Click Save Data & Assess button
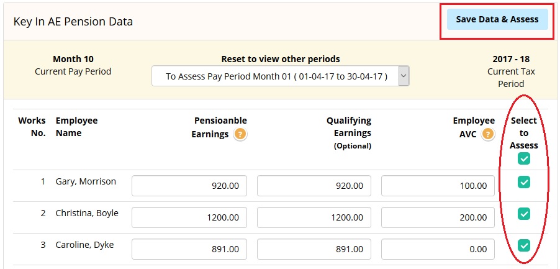Image resolution: width=560 pixels, height=269 pixels. (497, 19)
